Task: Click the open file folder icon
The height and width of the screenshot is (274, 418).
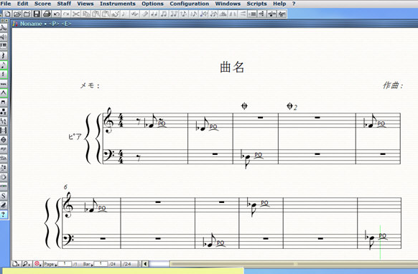Action: 17,14
